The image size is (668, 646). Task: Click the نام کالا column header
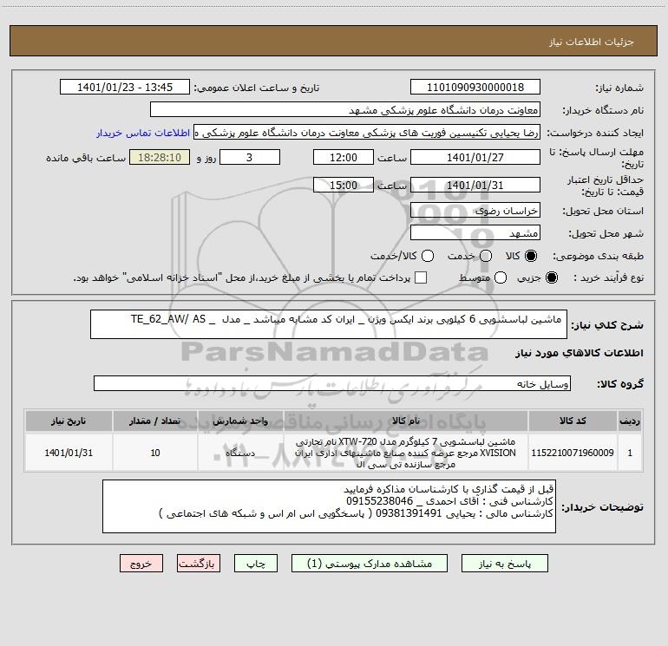click(x=406, y=421)
